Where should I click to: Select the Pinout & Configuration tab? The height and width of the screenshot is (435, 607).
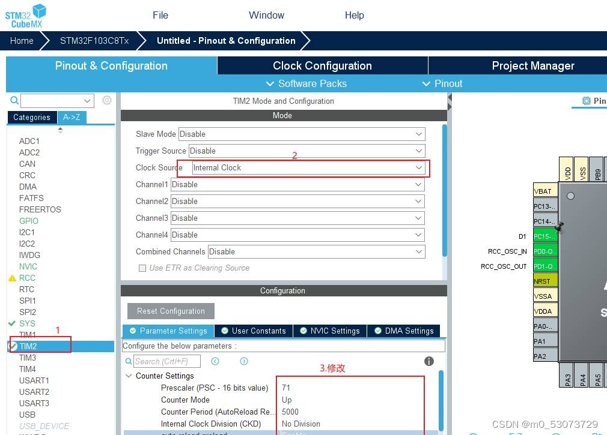pos(111,65)
